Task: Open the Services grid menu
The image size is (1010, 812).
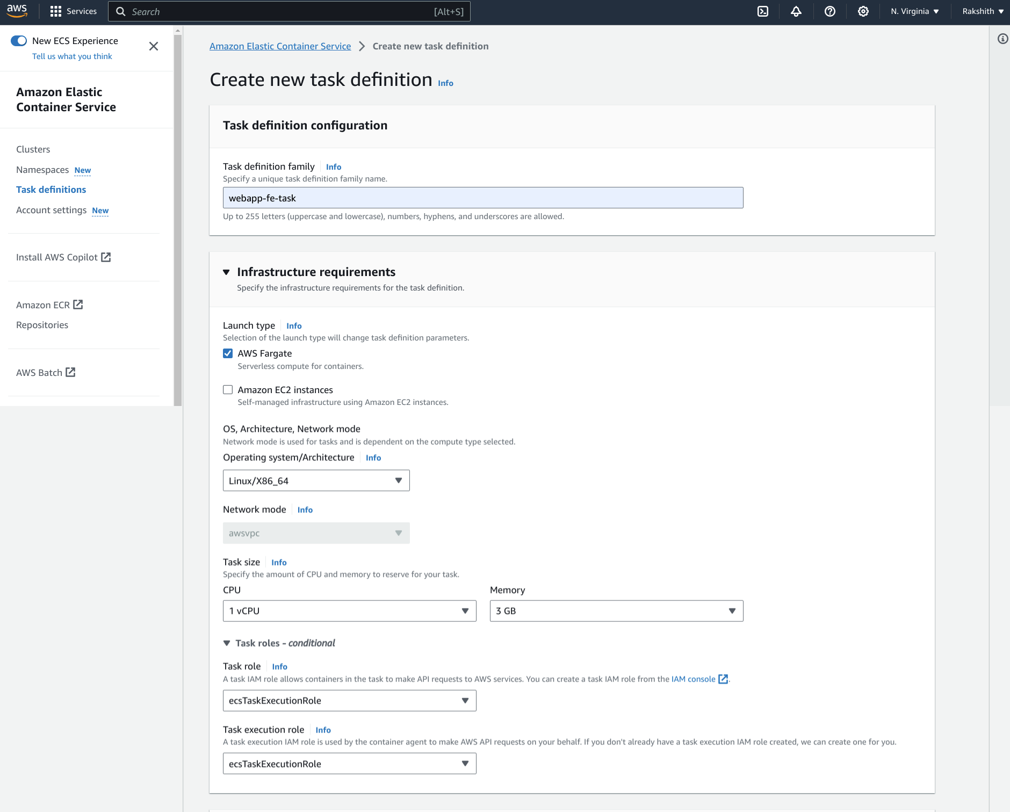Action: point(73,11)
